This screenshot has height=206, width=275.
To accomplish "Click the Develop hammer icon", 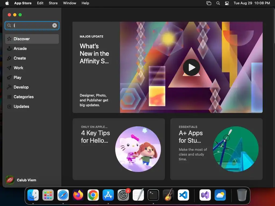I will (x=9, y=87).
